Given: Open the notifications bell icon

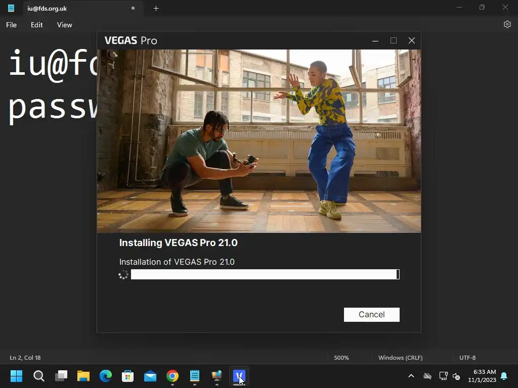Looking at the screenshot, I should click(504, 376).
